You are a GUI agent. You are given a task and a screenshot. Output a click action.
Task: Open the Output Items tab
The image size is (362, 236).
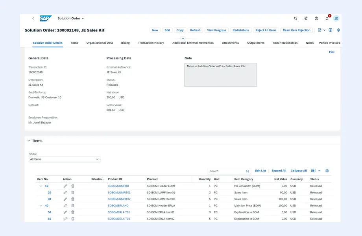coord(256,43)
